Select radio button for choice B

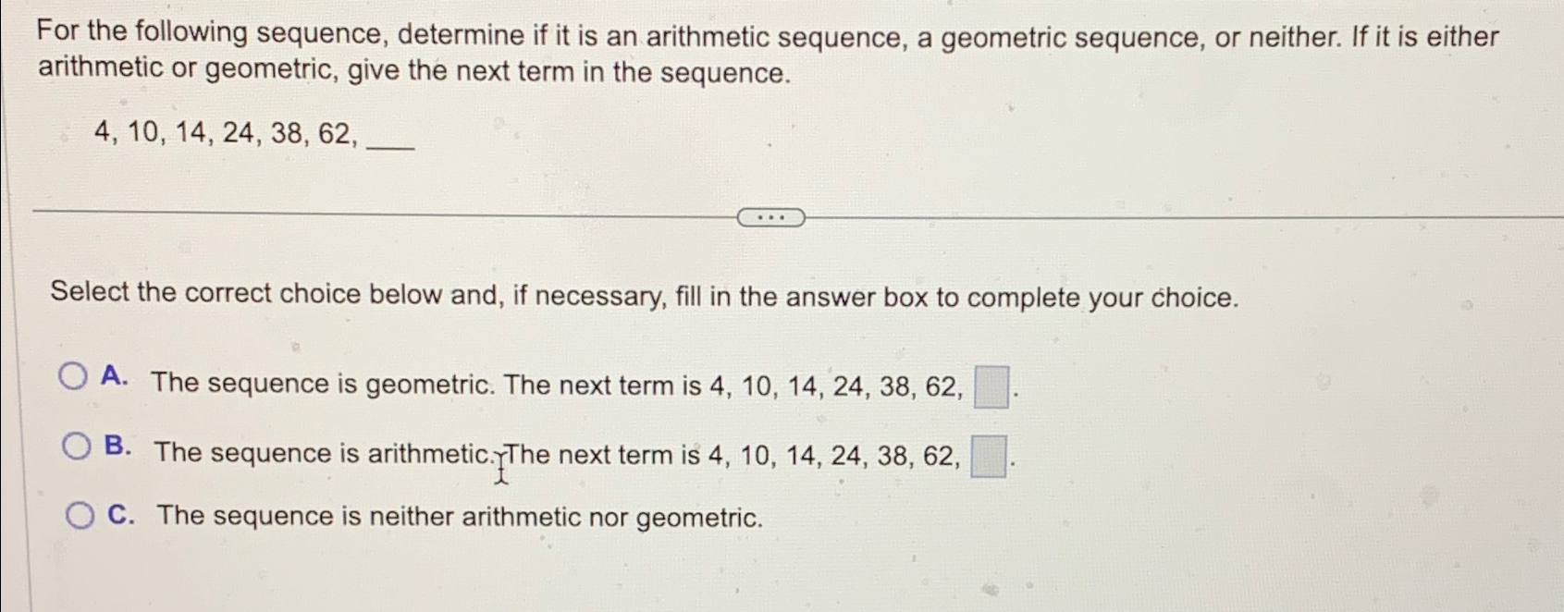click(x=77, y=446)
